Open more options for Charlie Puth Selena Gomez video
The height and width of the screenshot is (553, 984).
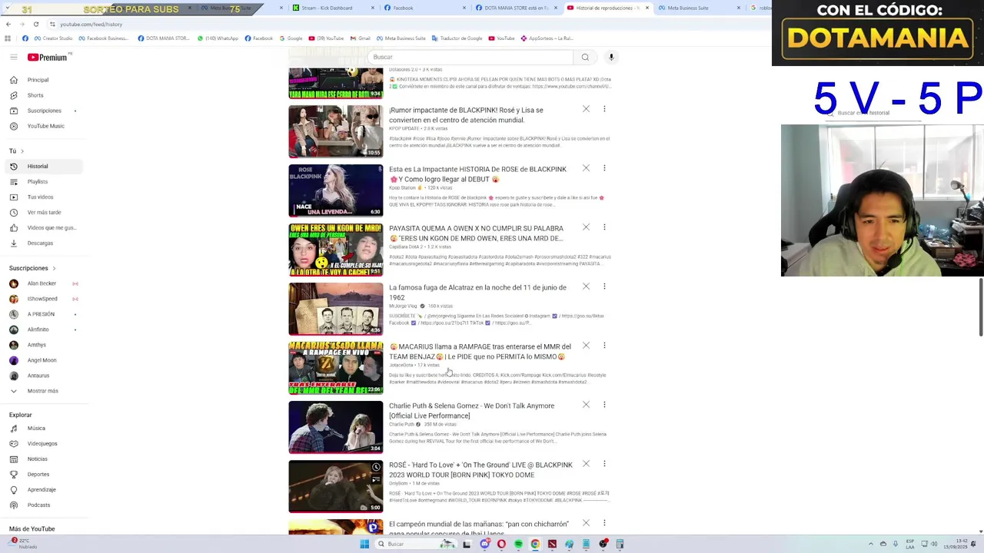(604, 405)
